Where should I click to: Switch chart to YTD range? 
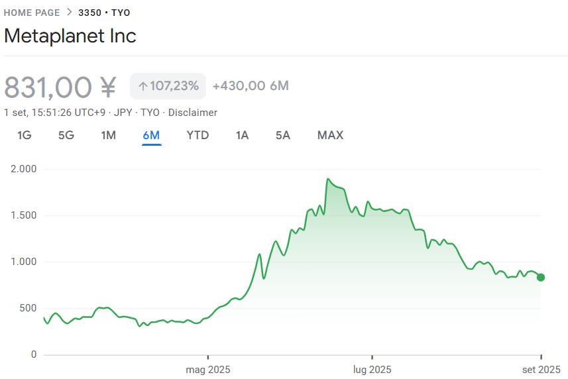198,135
